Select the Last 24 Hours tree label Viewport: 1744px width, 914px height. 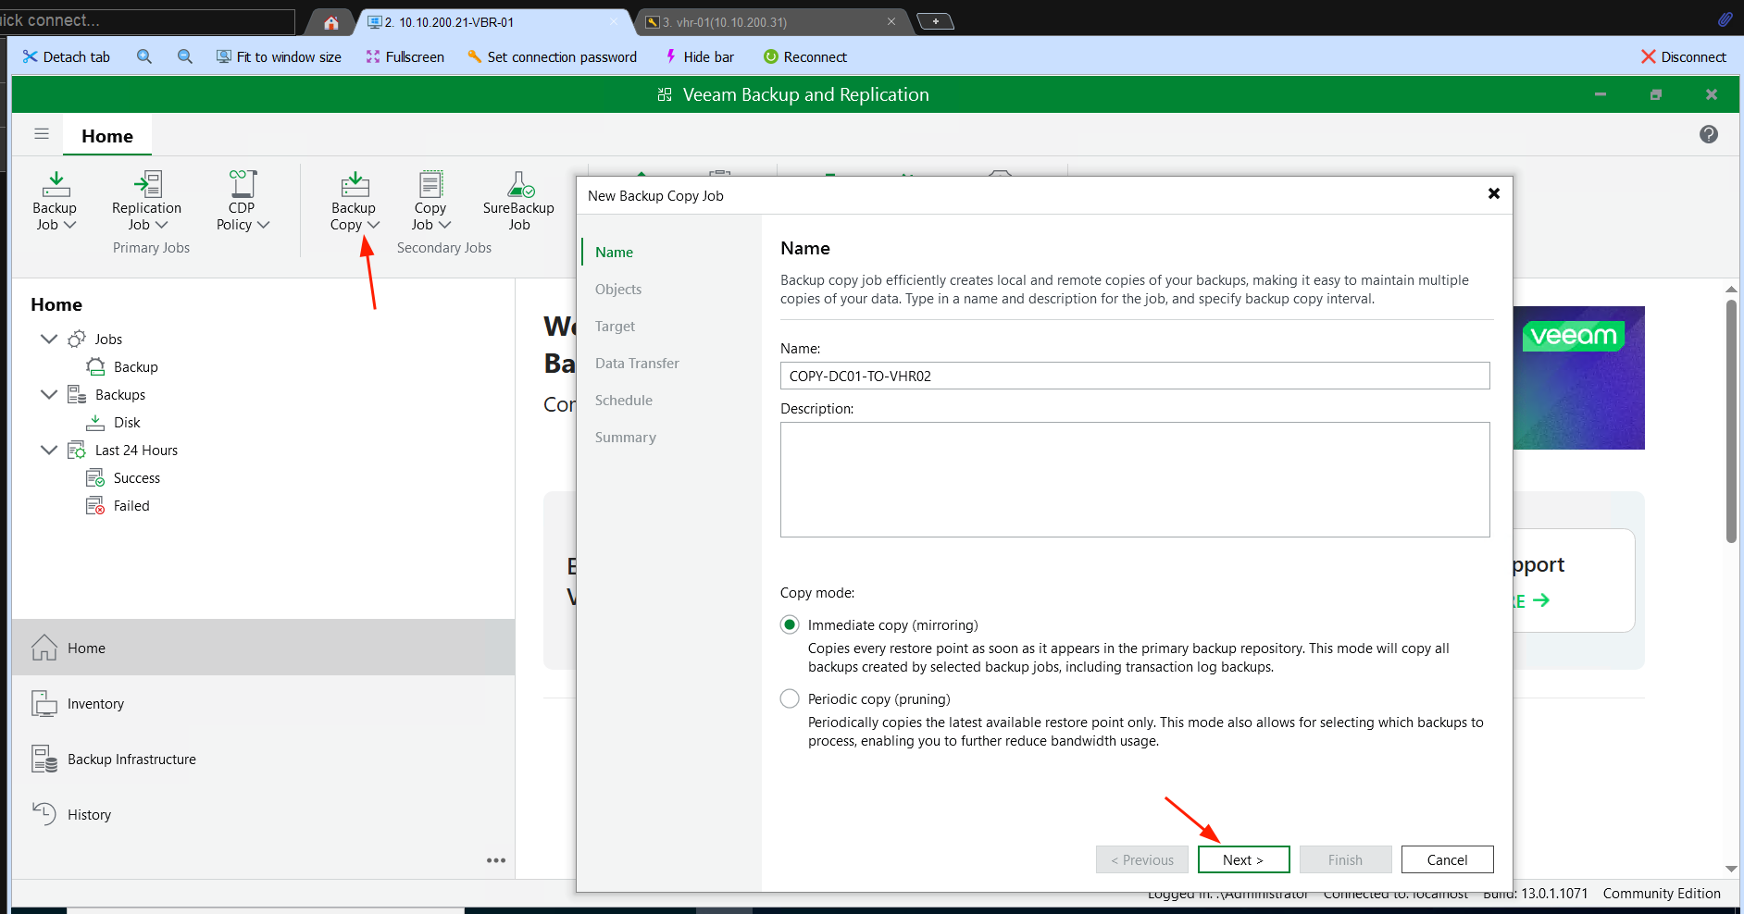[136, 451]
